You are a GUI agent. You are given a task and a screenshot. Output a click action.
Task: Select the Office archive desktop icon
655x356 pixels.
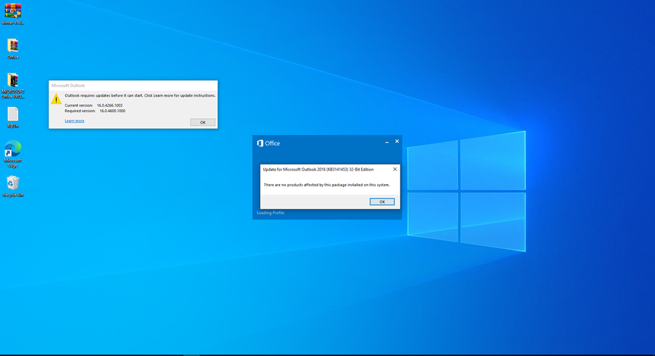tap(13, 48)
